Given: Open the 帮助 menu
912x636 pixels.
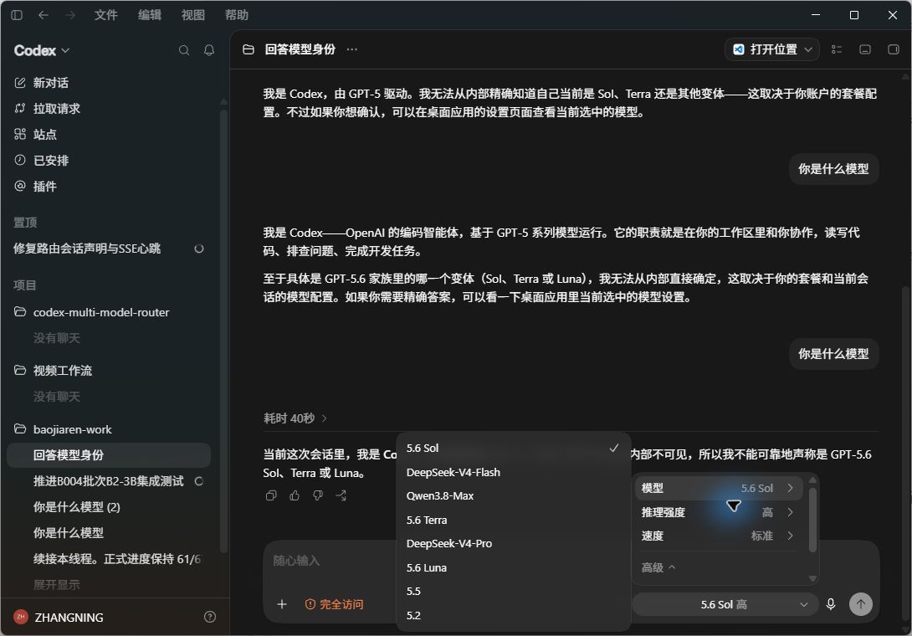Looking at the screenshot, I should [237, 15].
